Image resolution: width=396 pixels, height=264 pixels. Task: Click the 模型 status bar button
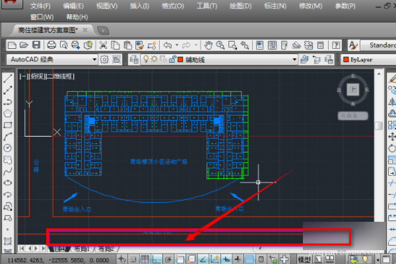(304, 259)
